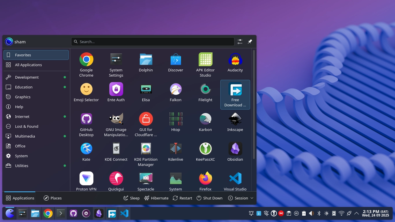Viewport: 395px width, 222px height.
Task: Expand the Session dropdown
Action: pyautogui.click(x=241, y=198)
